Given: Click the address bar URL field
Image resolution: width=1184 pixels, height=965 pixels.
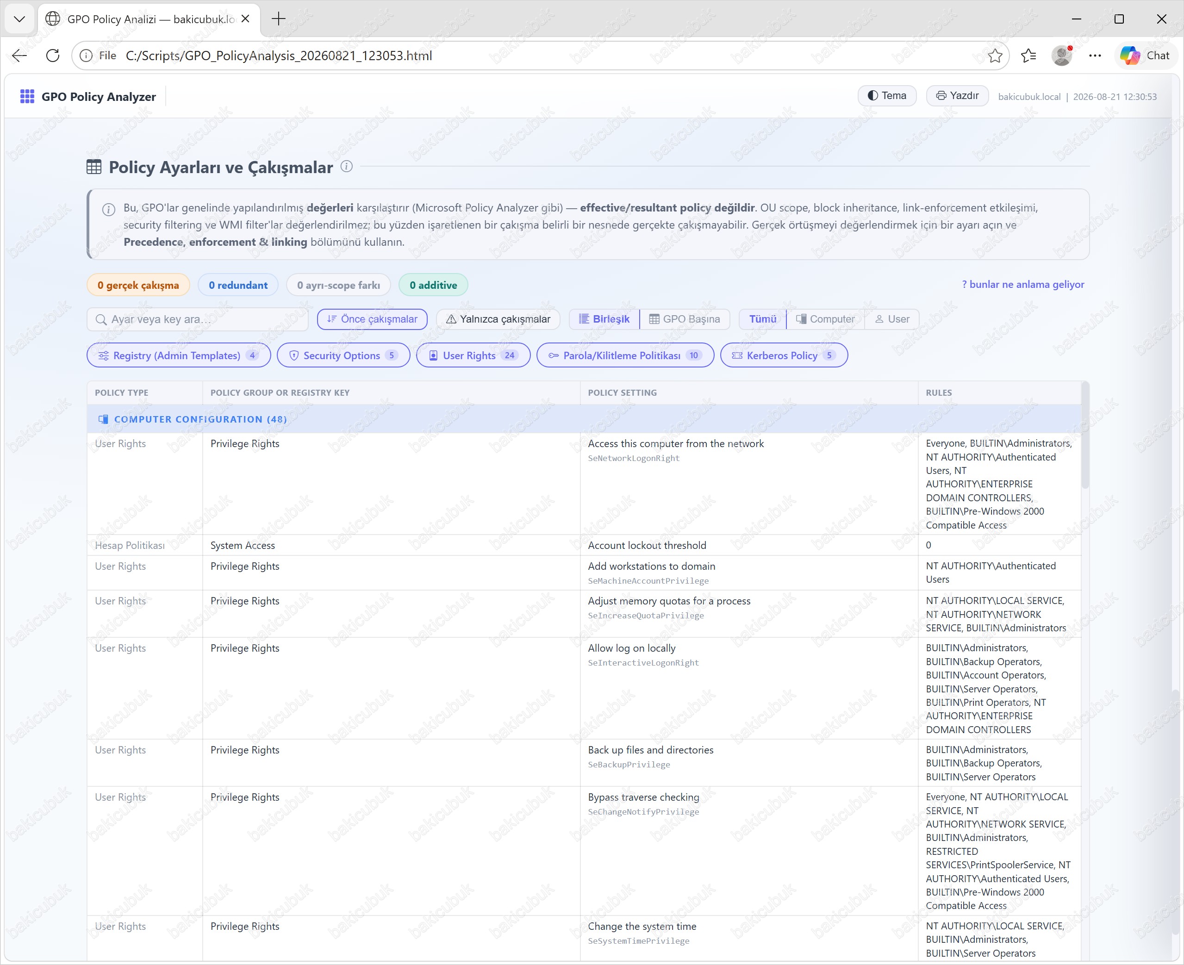Looking at the screenshot, I should coord(540,56).
